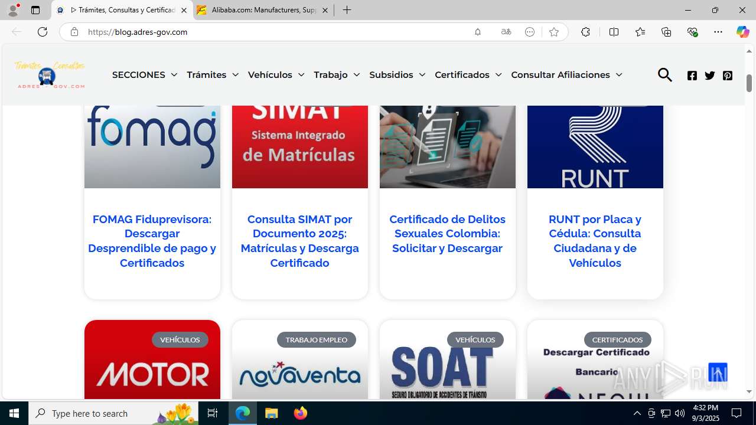Open the browser profile avatar
The height and width of the screenshot is (425, 756).
click(x=13, y=10)
